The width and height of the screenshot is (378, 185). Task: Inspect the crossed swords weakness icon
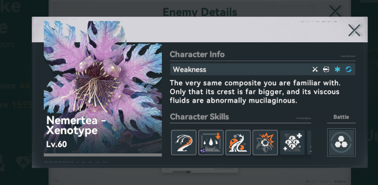point(315,70)
